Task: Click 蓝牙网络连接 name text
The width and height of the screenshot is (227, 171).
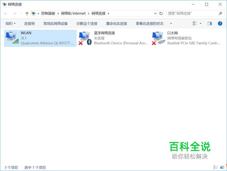Action: click(x=104, y=33)
